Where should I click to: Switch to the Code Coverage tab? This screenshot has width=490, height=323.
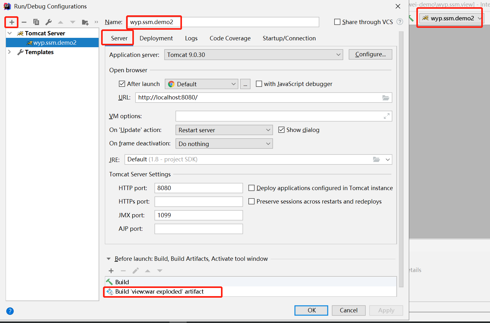230,38
